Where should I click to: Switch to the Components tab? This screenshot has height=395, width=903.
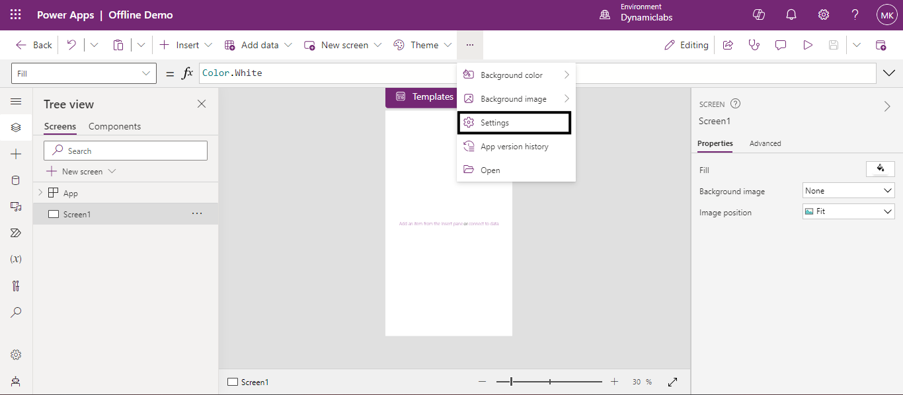click(x=114, y=126)
